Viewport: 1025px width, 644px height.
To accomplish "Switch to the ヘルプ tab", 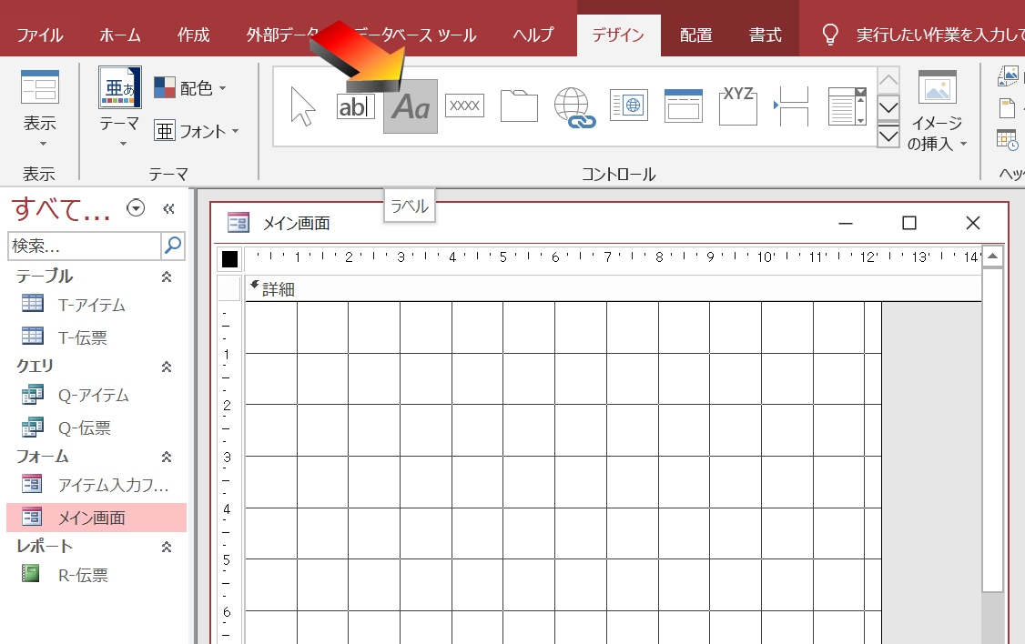I will pos(533,35).
